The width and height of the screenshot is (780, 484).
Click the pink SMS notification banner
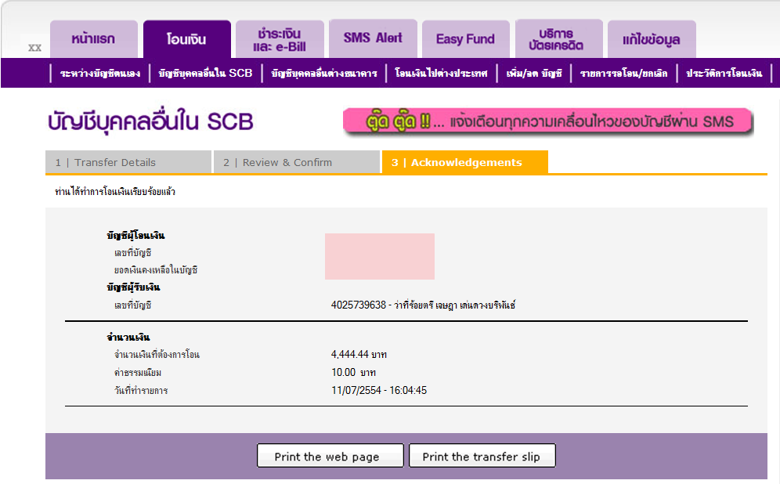[547, 121]
